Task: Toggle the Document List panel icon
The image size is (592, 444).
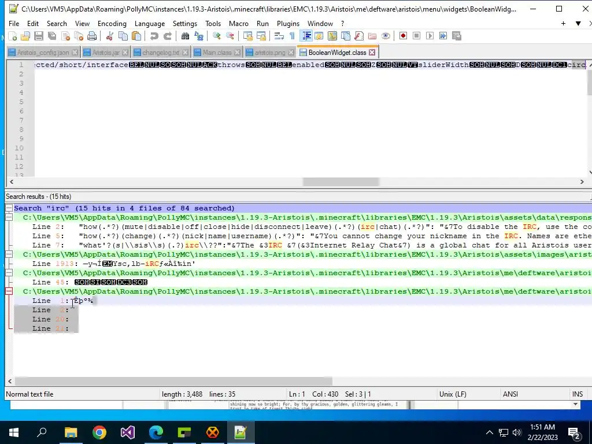Action: pyautogui.click(x=346, y=36)
